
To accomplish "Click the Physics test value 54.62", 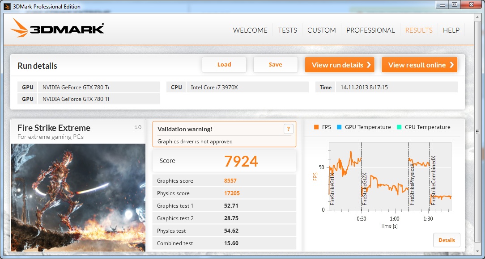I will 231,231.
